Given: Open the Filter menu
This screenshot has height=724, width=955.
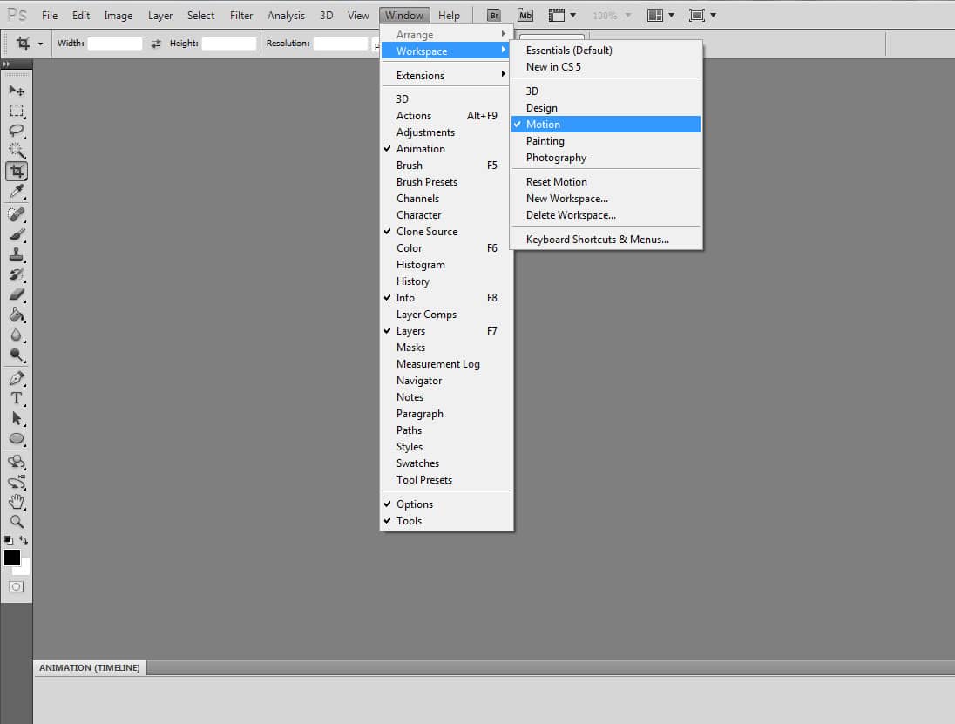Looking at the screenshot, I should (240, 15).
